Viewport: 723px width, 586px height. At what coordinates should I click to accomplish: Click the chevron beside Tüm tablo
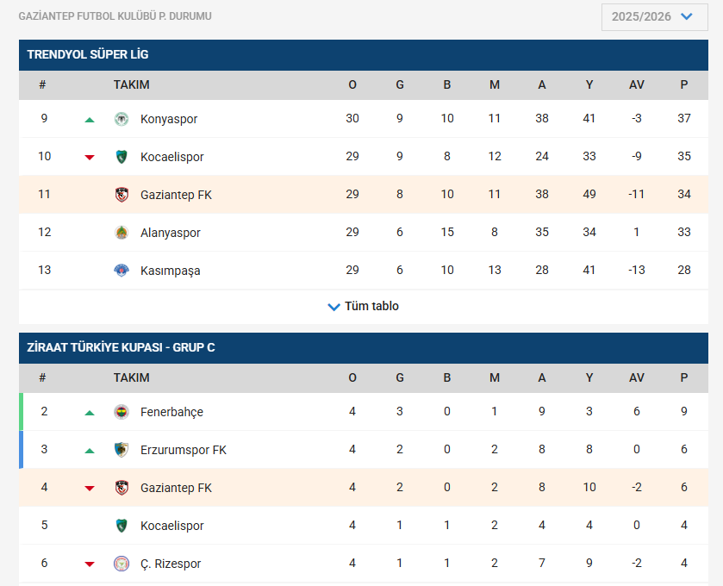tap(334, 307)
